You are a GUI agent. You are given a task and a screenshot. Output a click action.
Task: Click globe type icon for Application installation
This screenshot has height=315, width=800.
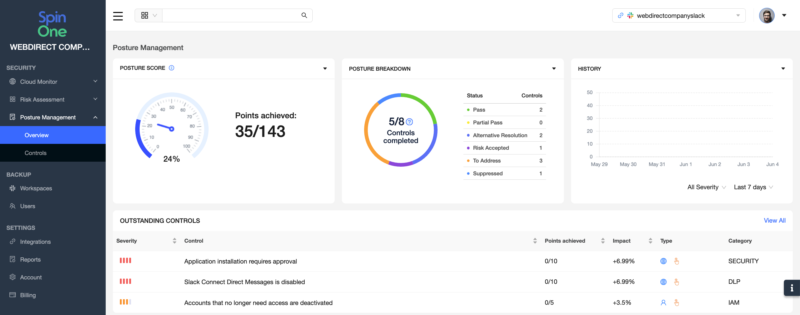[663, 261]
